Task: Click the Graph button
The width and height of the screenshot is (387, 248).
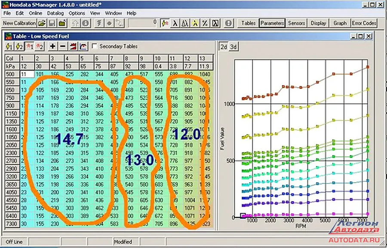Action: coord(340,23)
